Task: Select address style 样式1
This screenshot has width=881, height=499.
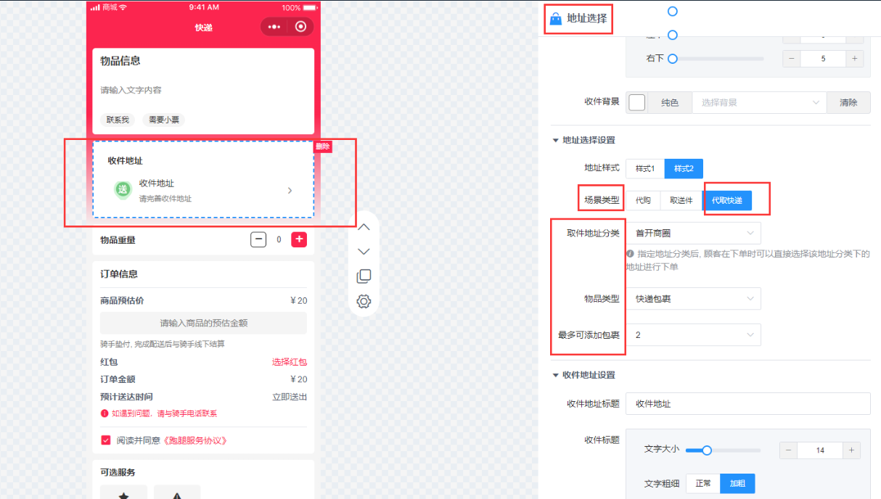Action: [645, 168]
